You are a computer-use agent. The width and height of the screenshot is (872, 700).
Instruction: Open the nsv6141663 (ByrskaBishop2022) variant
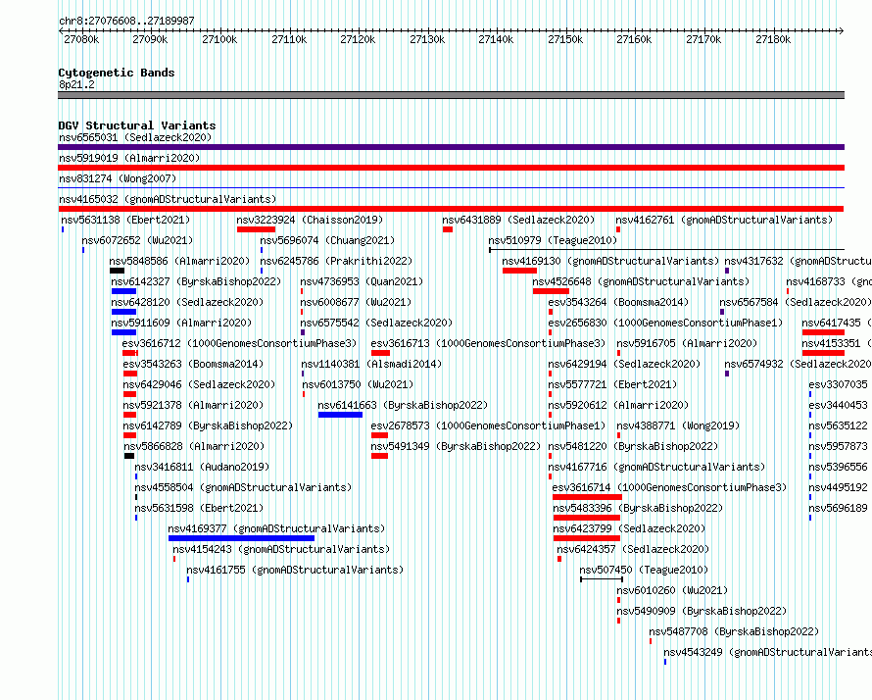tap(403, 405)
